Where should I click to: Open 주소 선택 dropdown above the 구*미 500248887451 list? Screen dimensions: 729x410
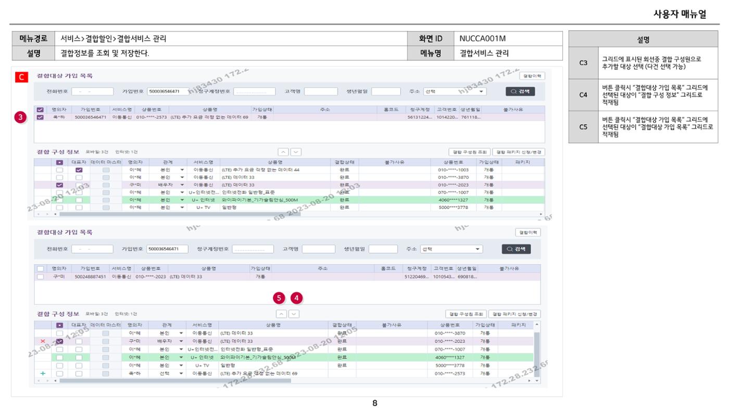[451, 249]
